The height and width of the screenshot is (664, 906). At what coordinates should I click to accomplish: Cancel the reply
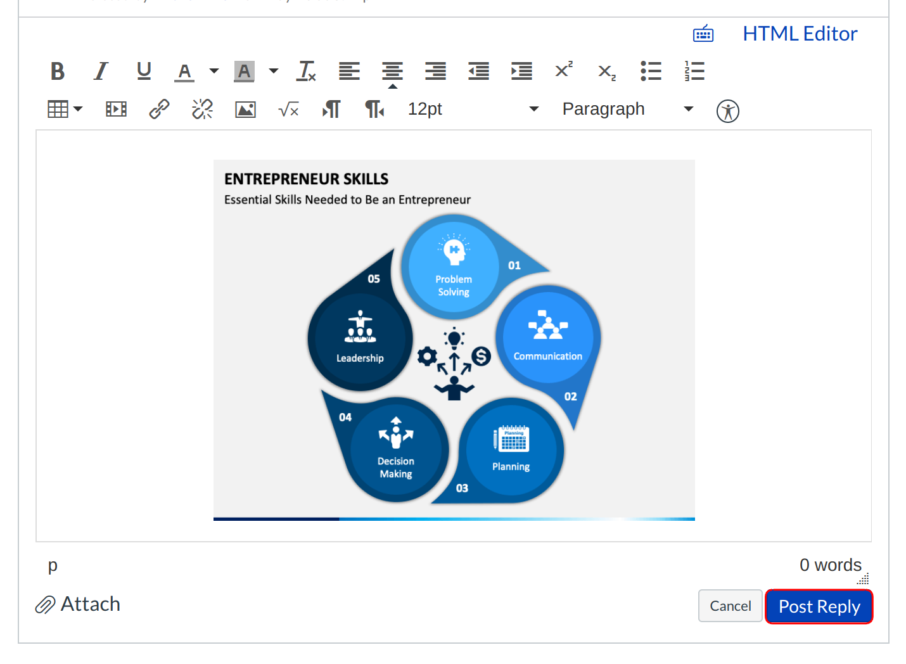(x=730, y=606)
